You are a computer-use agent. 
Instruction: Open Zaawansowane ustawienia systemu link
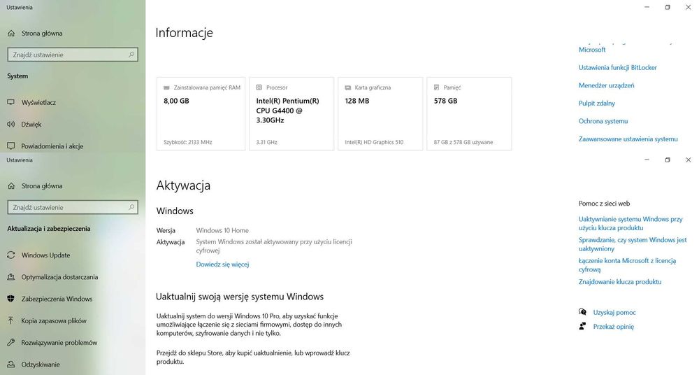point(628,139)
